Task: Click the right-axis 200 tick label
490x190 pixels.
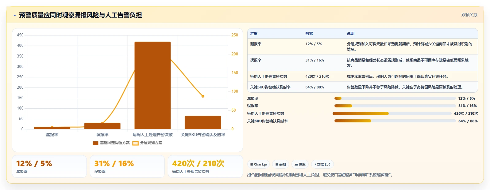Action: pos(235,54)
